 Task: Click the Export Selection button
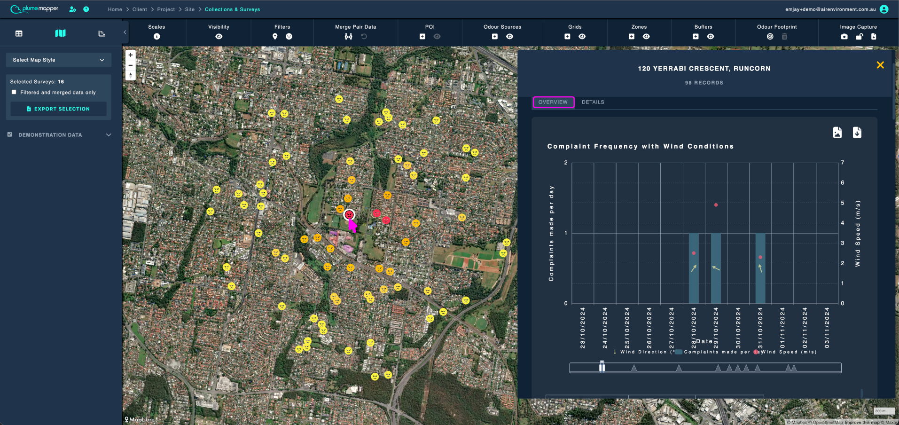pos(59,109)
